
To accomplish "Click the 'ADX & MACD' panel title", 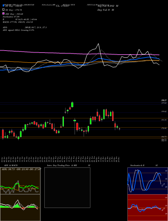I will point(11,165).
